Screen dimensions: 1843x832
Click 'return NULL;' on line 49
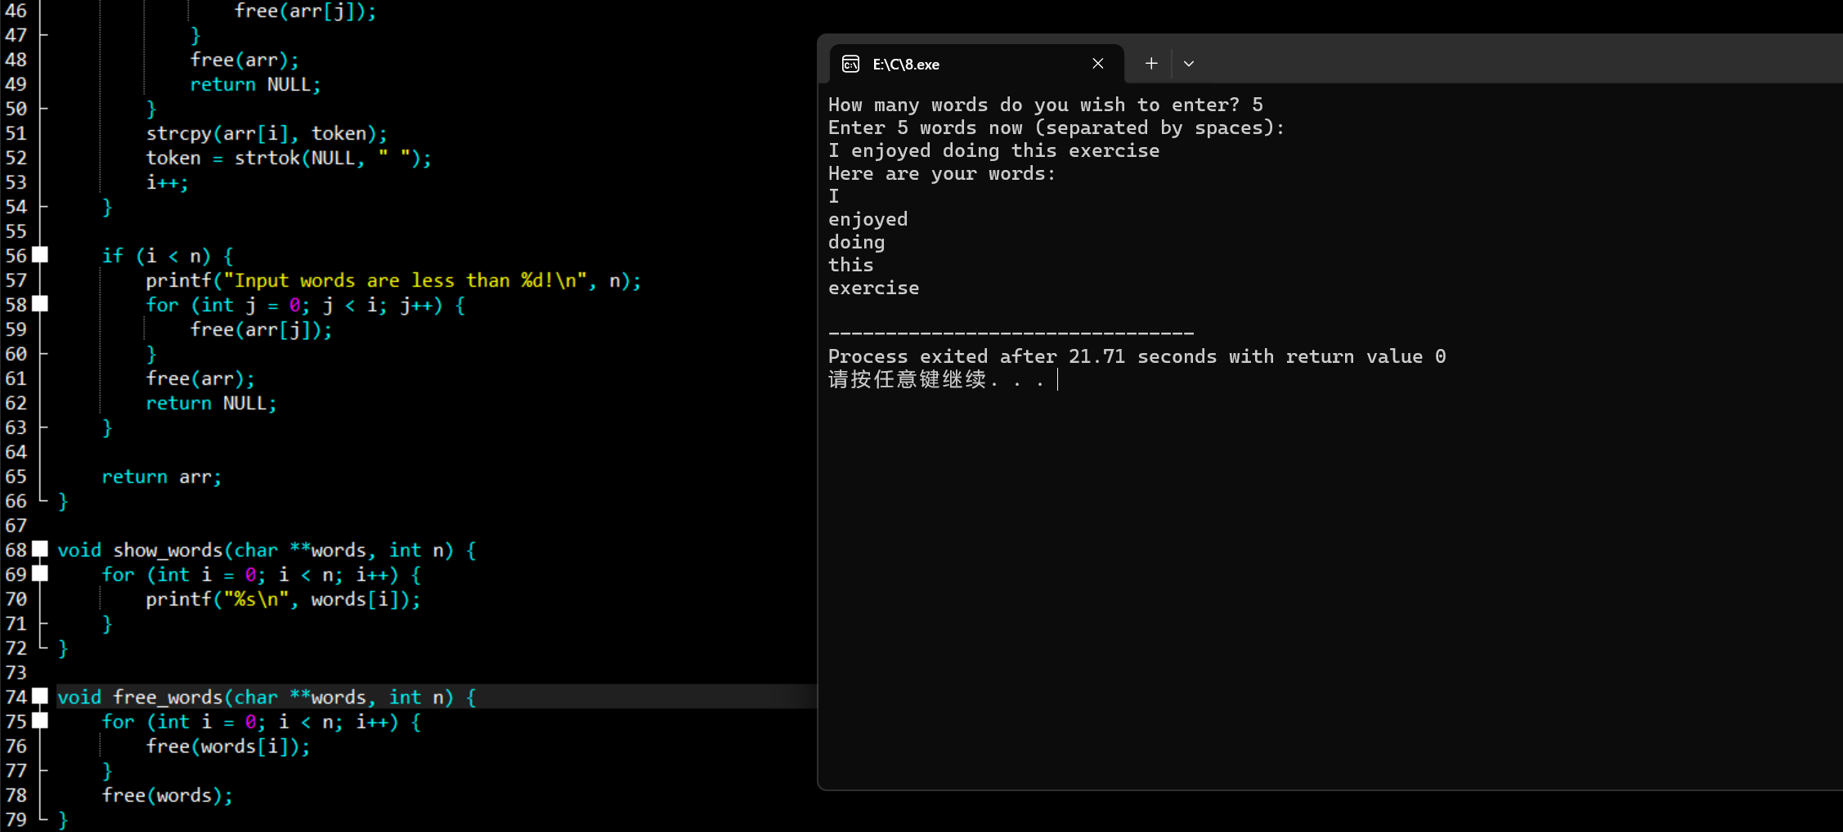click(x=256, y=84)
